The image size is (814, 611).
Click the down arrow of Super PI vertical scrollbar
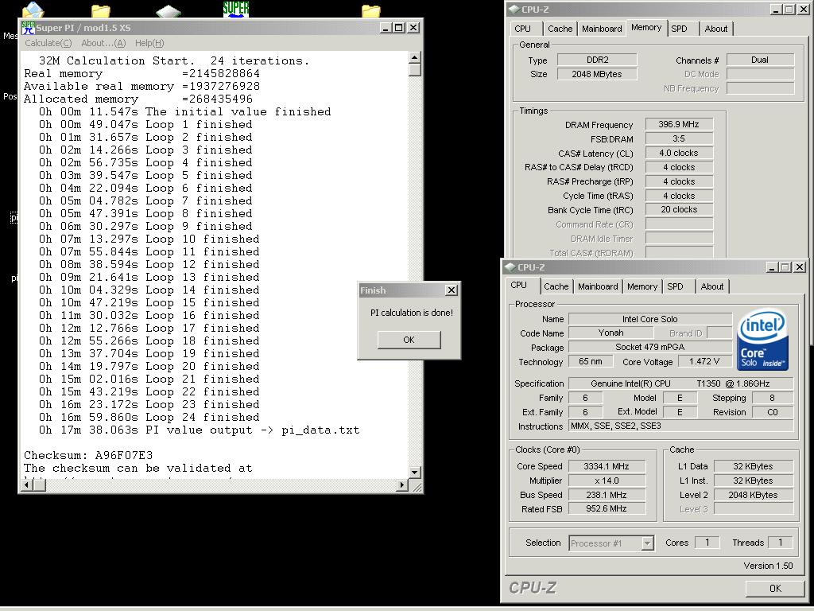pos(414,472)
